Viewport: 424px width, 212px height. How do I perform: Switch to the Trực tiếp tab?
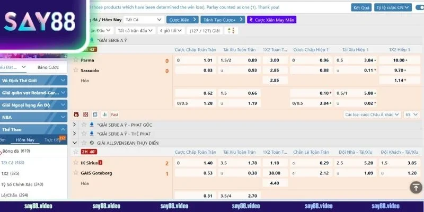coord(53,140)
